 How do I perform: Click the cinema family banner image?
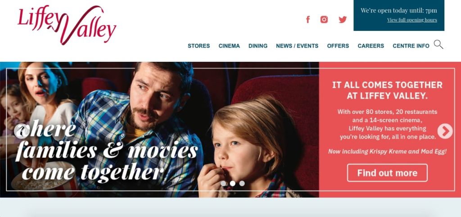[159, 130]
